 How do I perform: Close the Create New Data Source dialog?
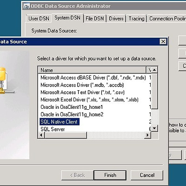[x=163, y=41]
